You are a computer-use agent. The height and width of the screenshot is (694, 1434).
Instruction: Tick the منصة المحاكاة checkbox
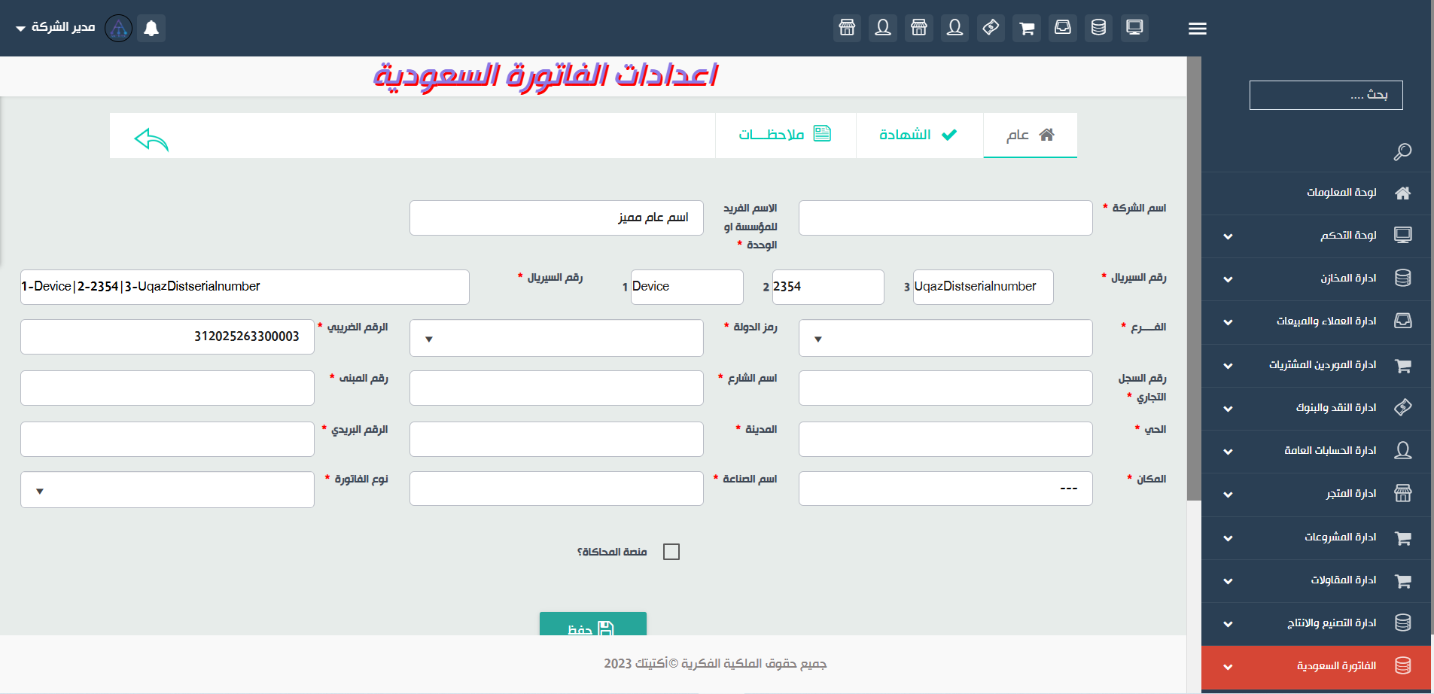point(671,552)
